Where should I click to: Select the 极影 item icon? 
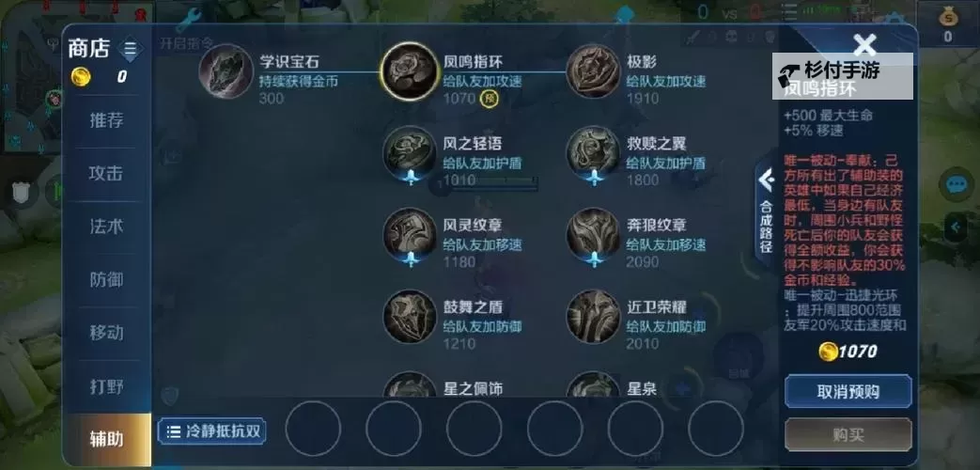[593, 71]
